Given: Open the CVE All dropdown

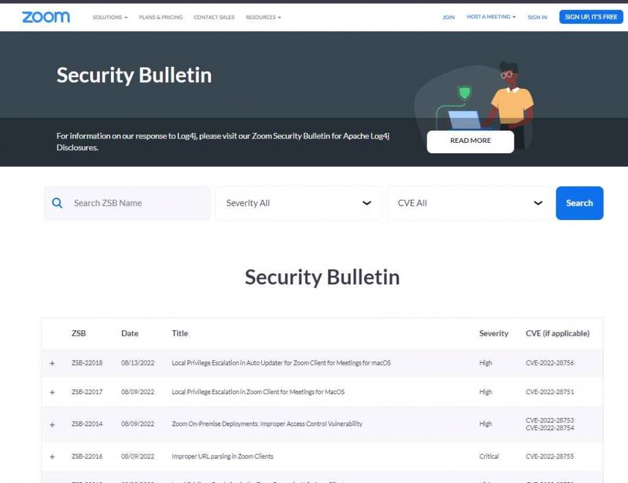Looking at the screenshot, I should tap(470, 203).
